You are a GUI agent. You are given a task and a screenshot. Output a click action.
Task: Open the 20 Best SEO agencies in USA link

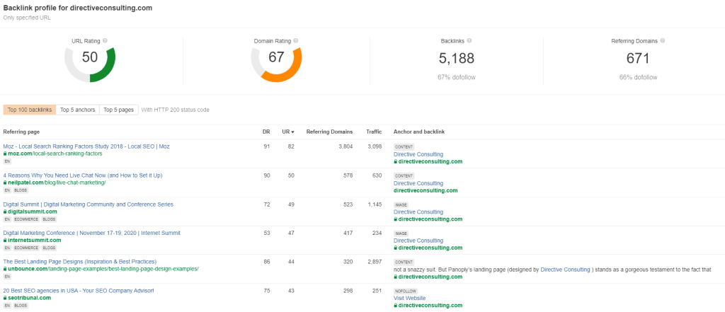pyautogui.click(x=79, y=291)
